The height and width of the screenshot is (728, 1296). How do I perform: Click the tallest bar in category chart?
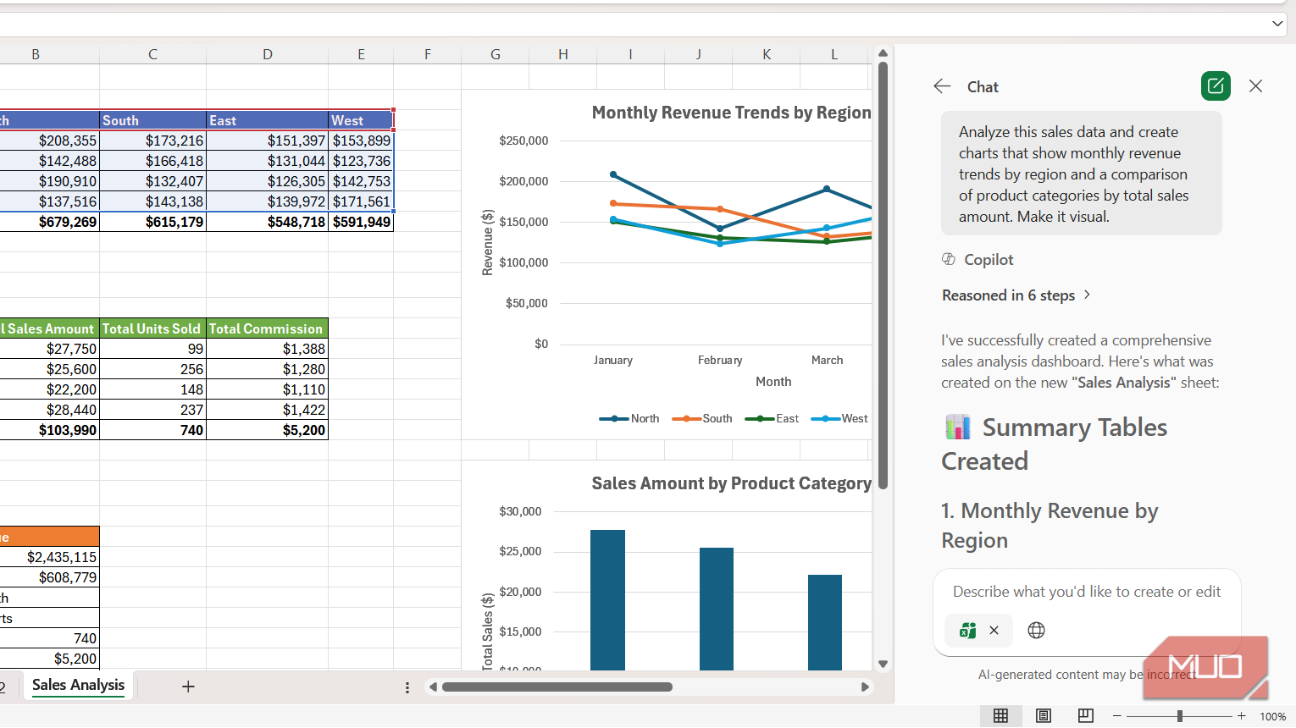(607, 600)
